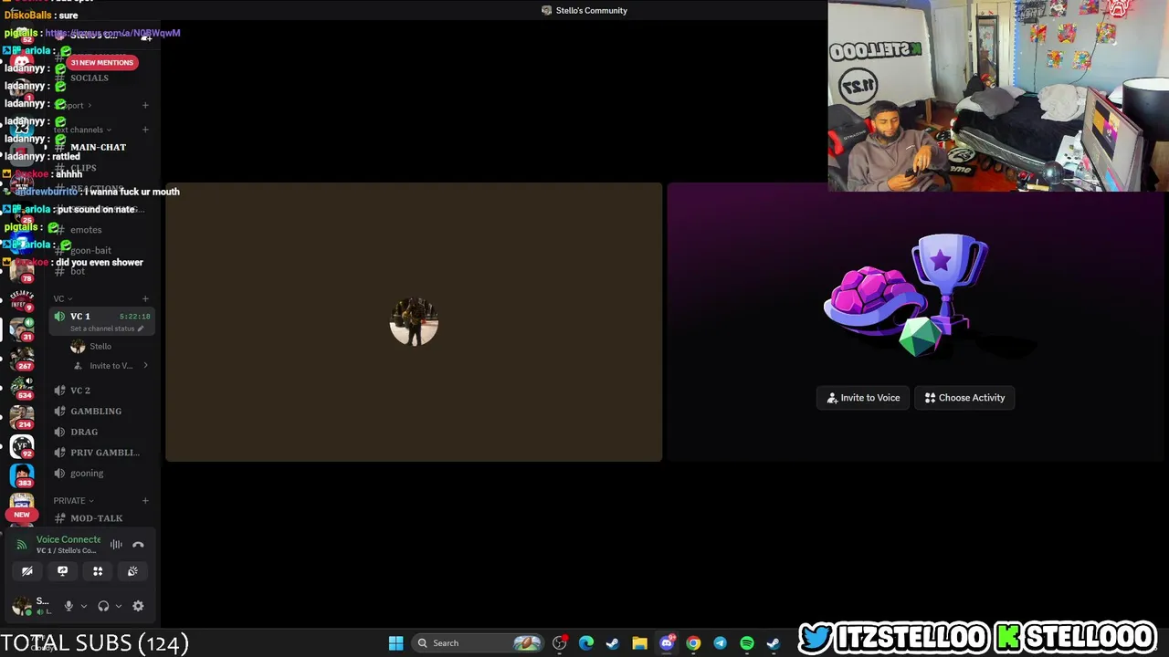Screen dimensions: 1169x657
Task: Open server with 383 notification badge
Action: [22, 475]
